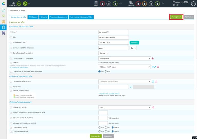
Task: Click the help icon beside Alias
Action: coord(11,37)
